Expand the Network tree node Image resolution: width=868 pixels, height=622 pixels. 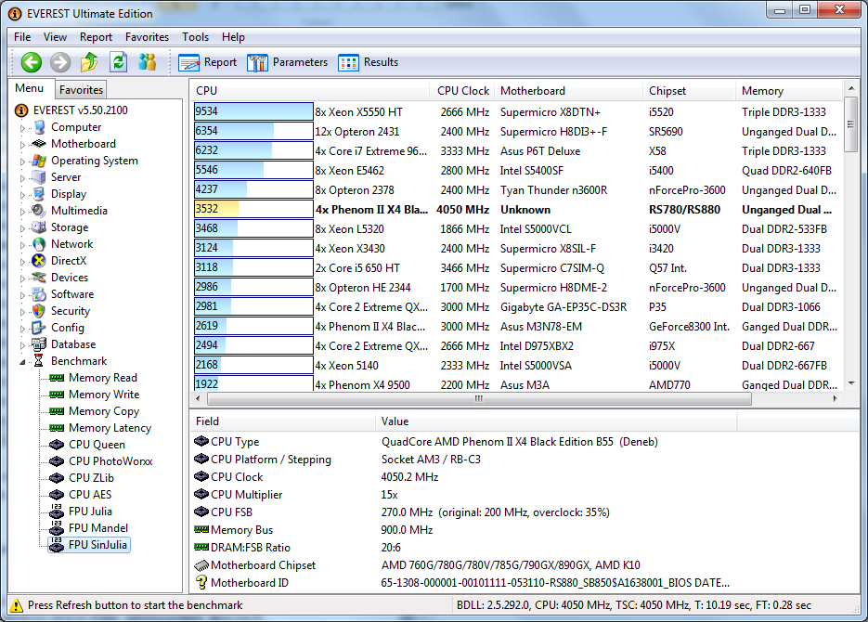click(22, 244)
